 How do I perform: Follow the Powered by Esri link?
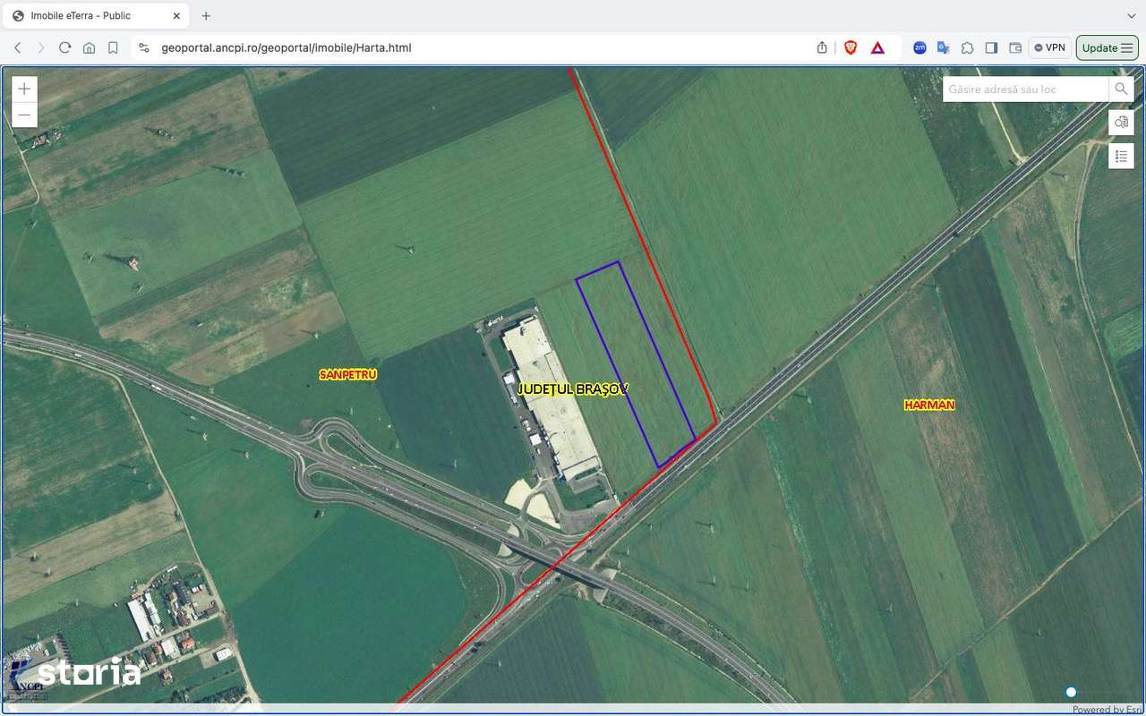[x=1106, y=710]
